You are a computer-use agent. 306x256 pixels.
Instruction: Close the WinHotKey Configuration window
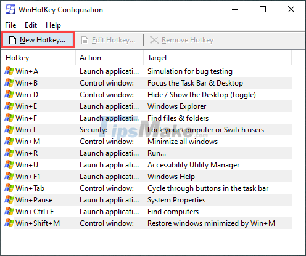291,9
